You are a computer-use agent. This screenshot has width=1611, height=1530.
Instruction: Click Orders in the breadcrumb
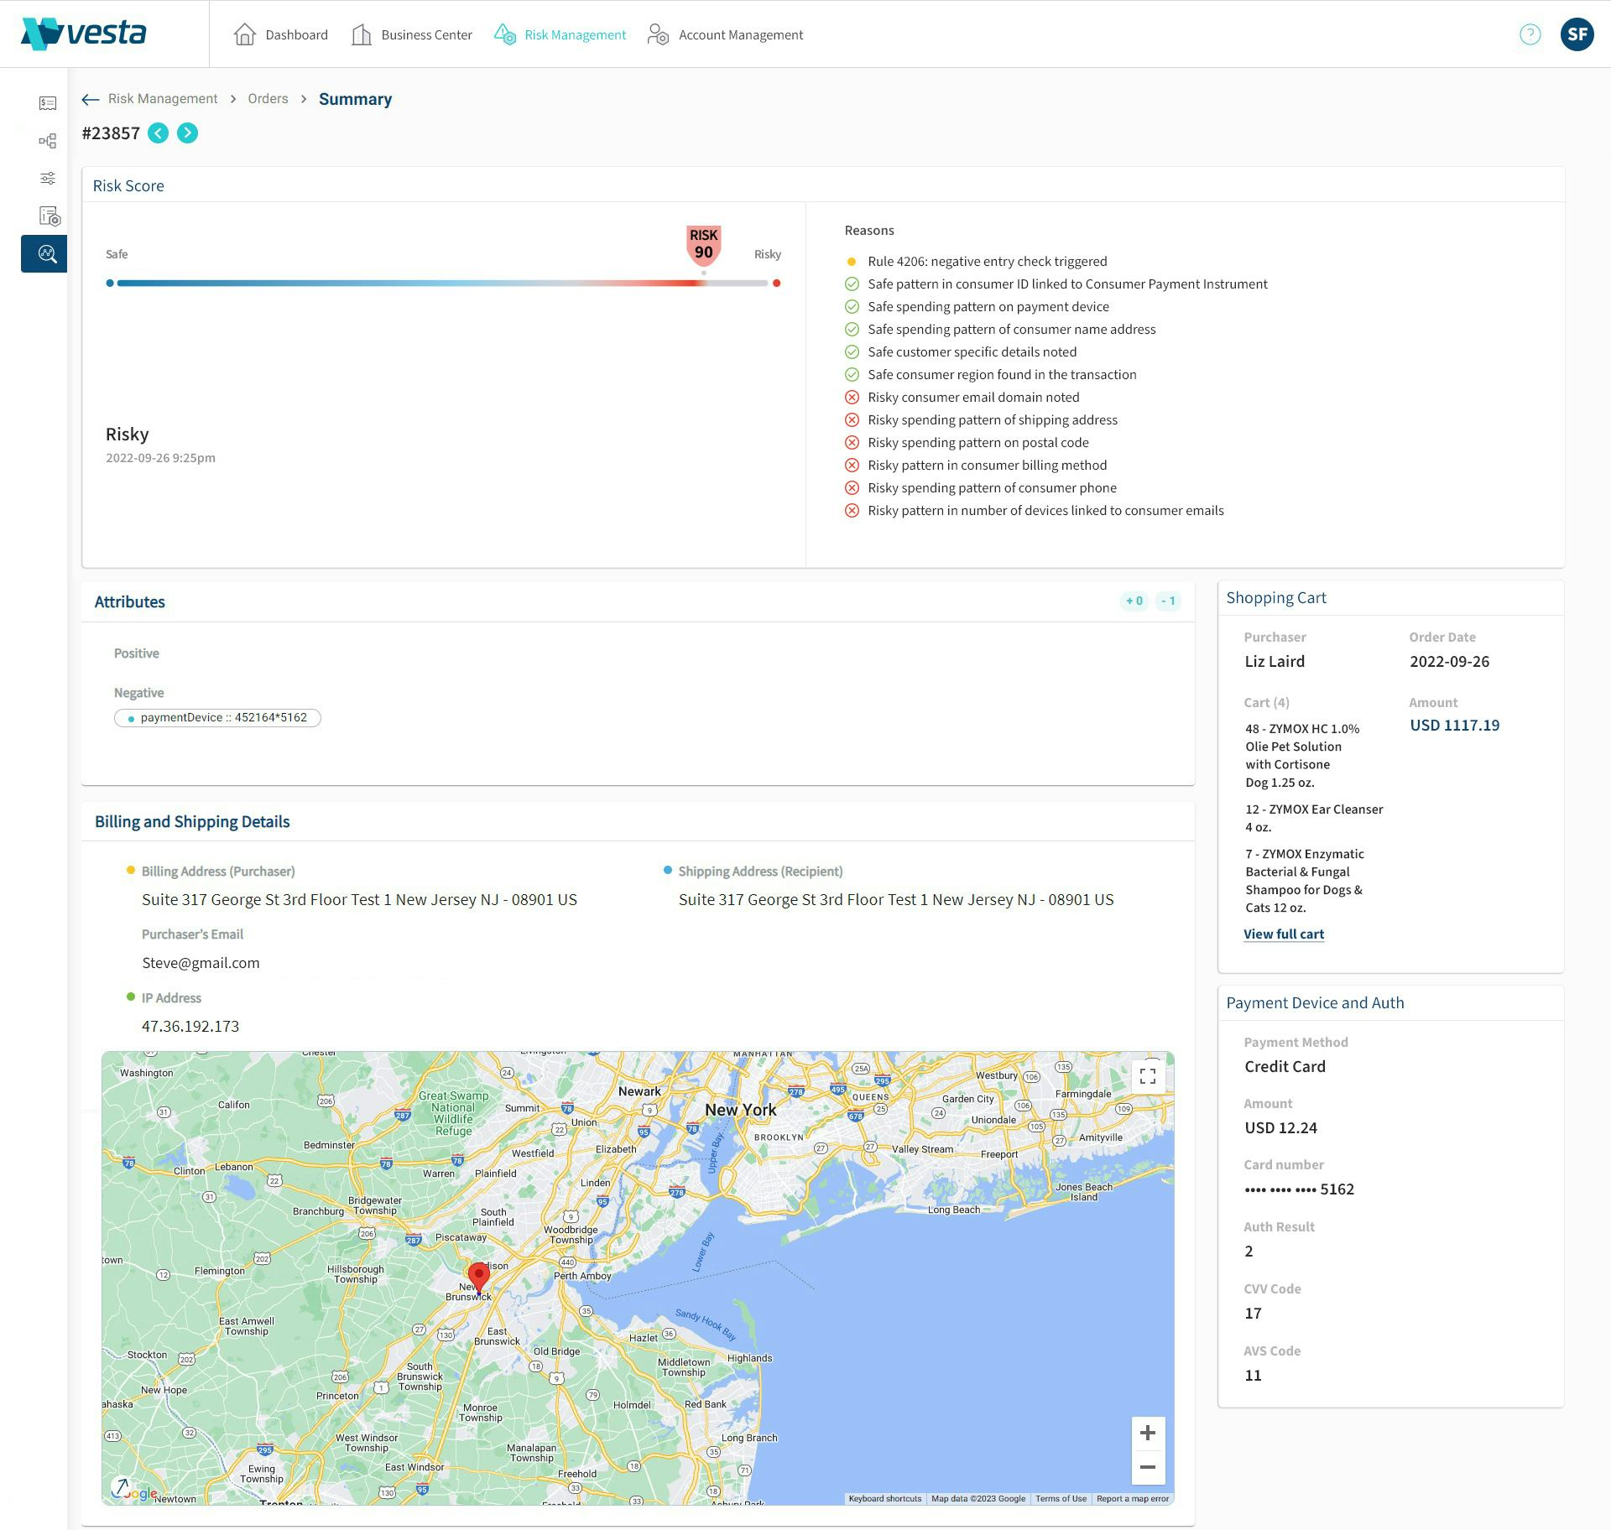click(268, 99)
